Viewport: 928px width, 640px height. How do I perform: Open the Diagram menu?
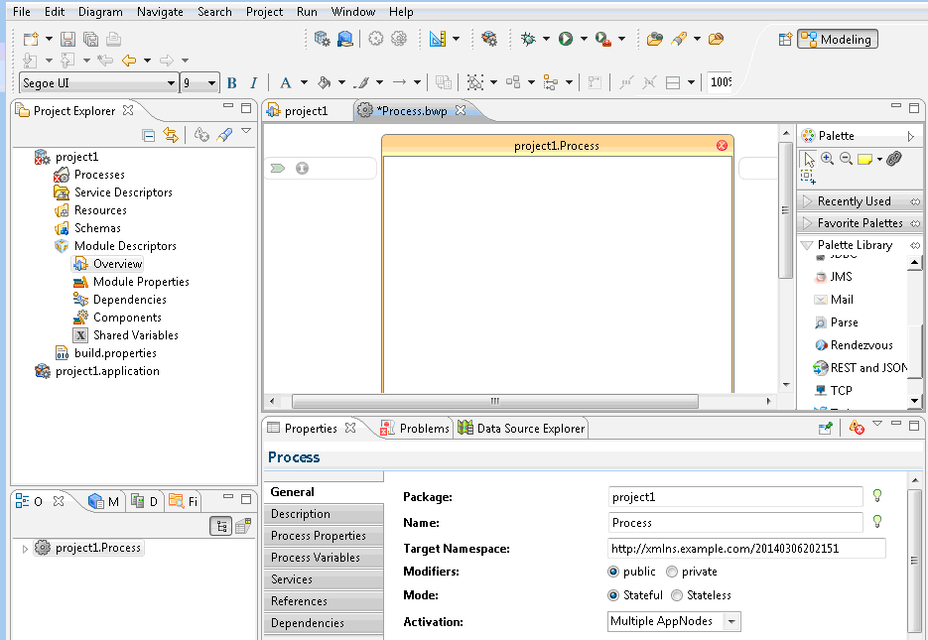coord(100,12)
